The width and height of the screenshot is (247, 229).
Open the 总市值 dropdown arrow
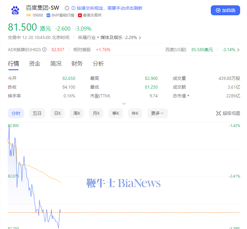pos(188,96)
